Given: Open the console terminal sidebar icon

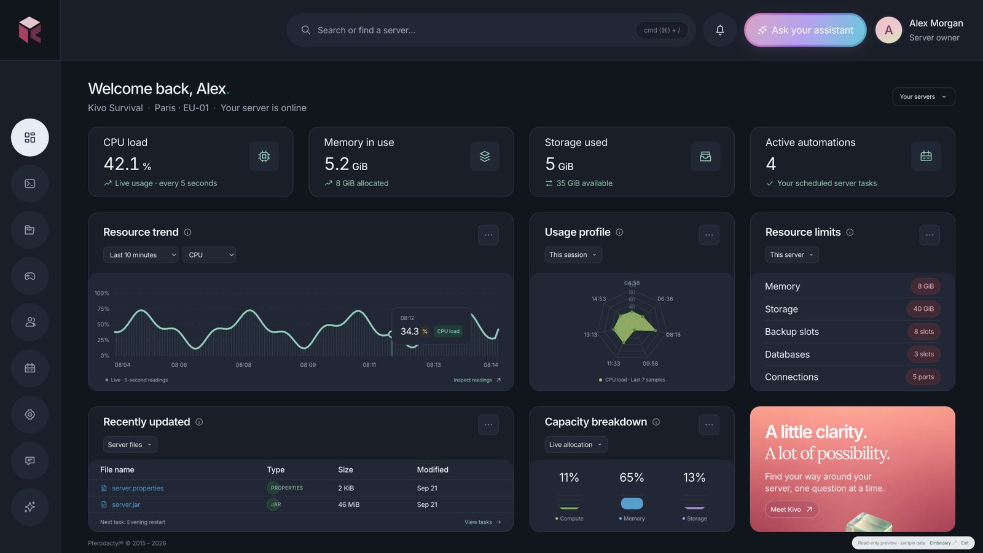Looking at the screenshot, I should pyautogui.click(x=29, y=184).
